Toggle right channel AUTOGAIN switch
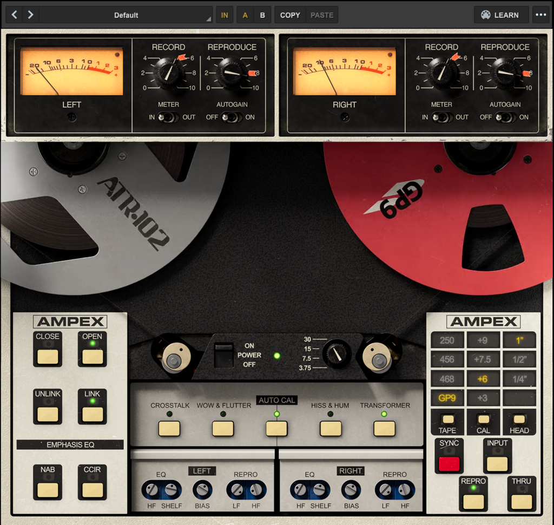Image resolution: width=554 pixels, height=525 pixels. point(505,117)
